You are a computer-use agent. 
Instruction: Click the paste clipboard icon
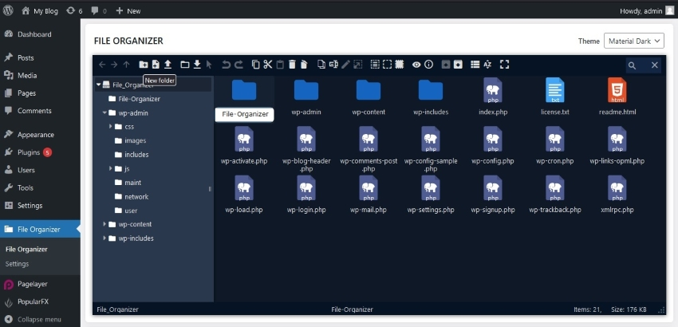[x=280, y=65]
